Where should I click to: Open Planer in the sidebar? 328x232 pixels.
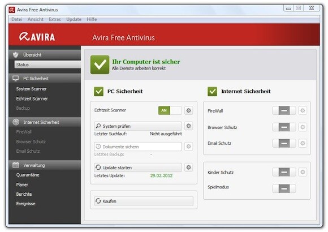point(22,184)
